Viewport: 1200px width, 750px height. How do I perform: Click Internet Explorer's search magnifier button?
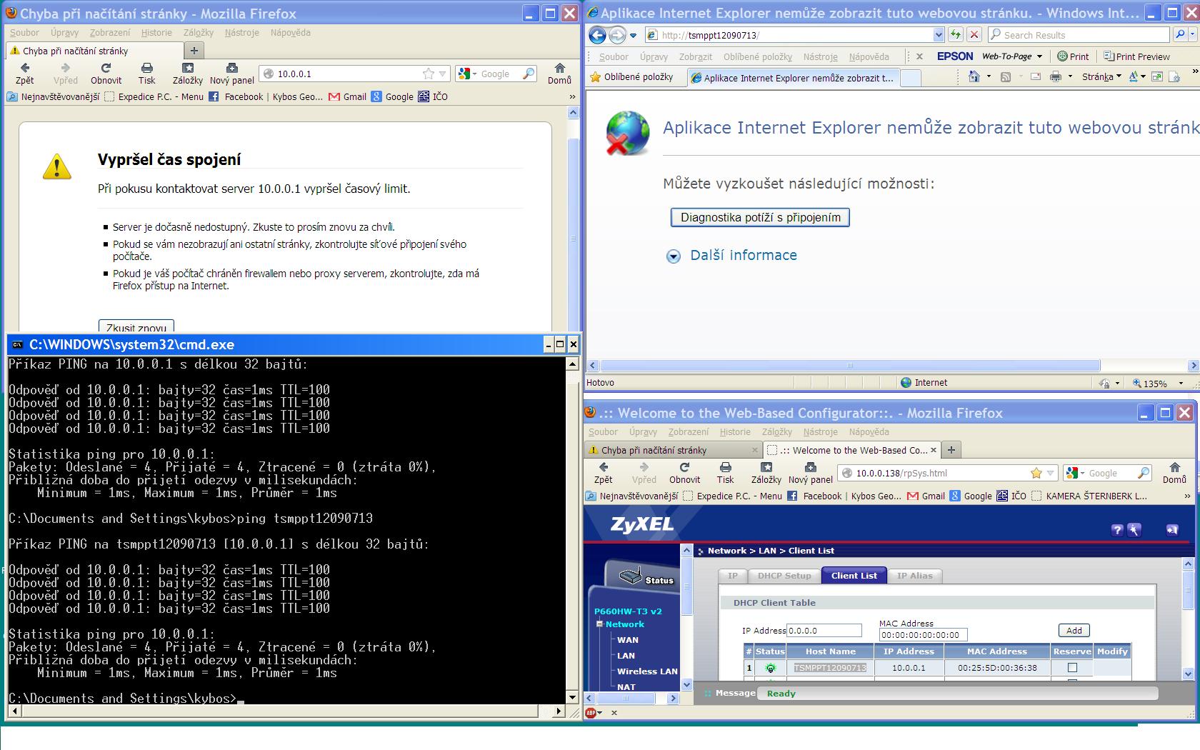[1180, 34]
